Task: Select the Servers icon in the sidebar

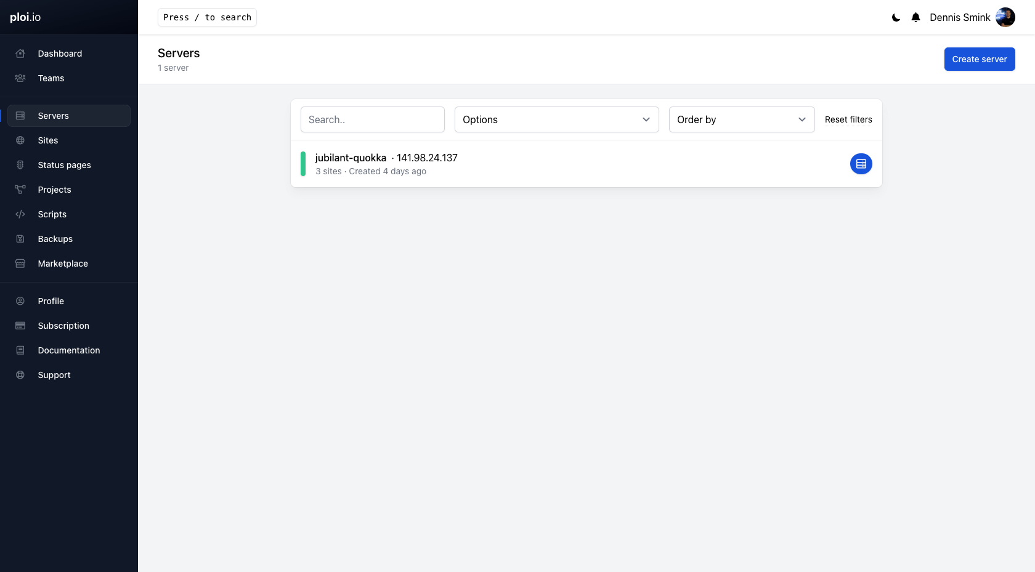Action: pos(20,115)
